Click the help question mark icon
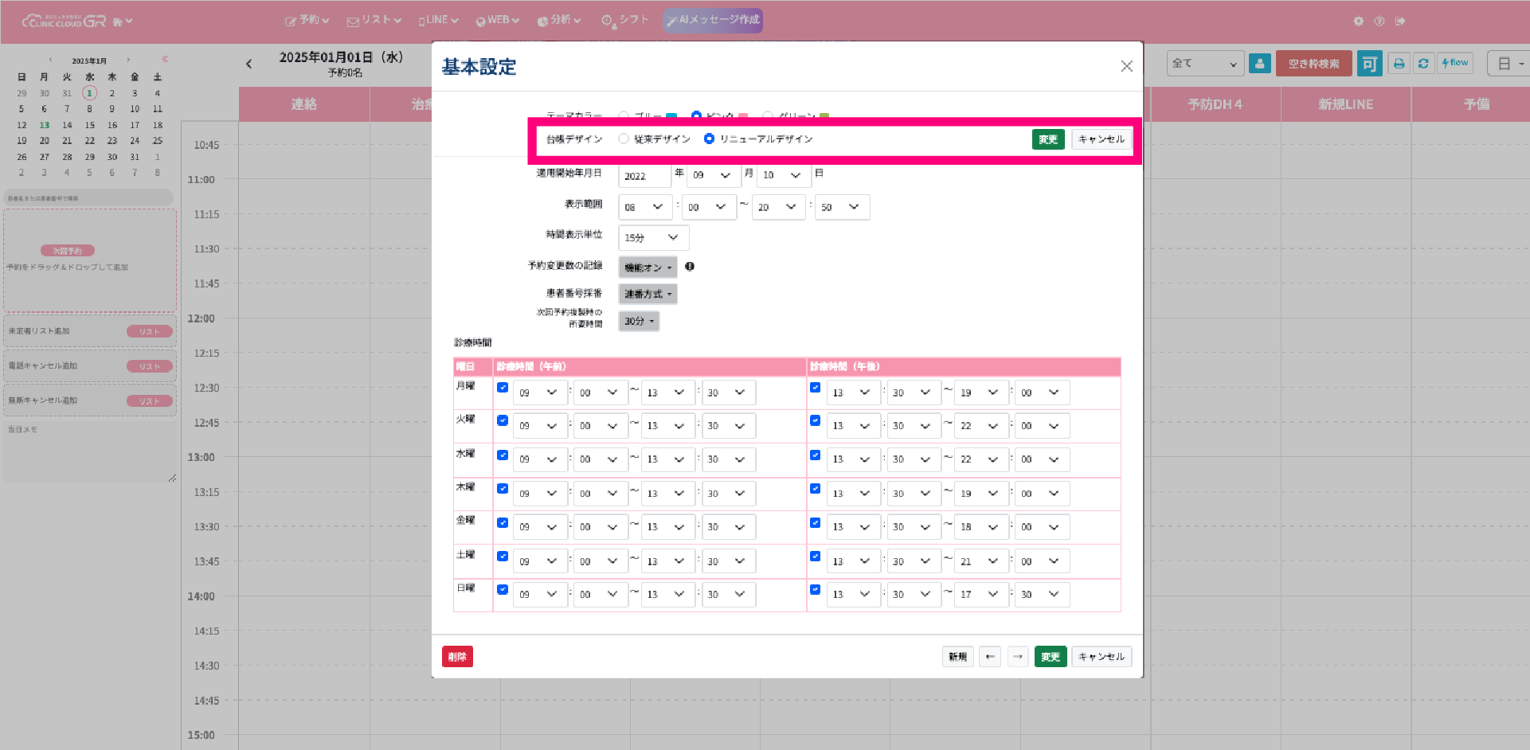The image size is (1530, 750). (x=1379, y=21)
